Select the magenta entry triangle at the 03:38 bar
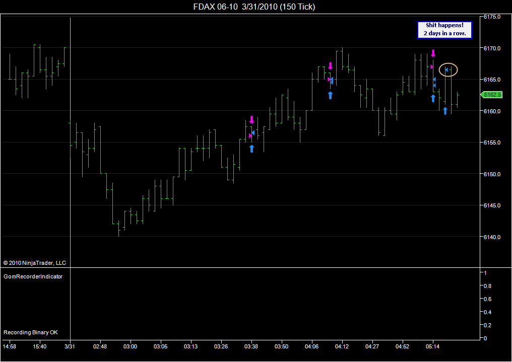This screenshot has height=362, width=512. point(250,135)
